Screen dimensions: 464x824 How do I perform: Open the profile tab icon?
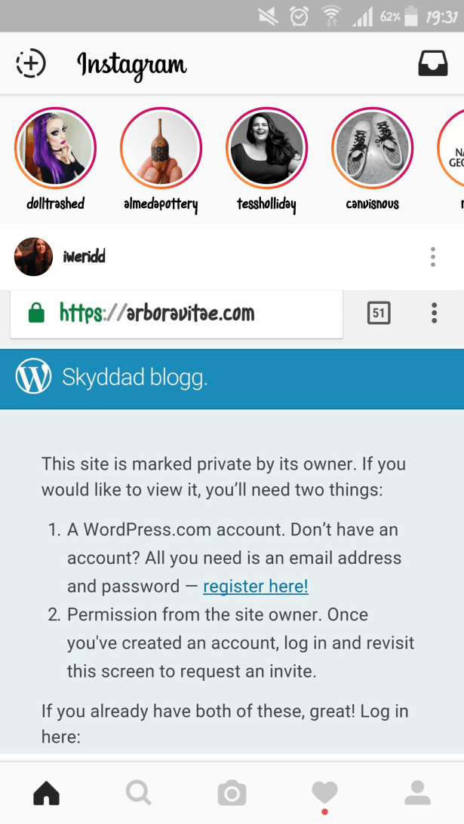[418, 792]
